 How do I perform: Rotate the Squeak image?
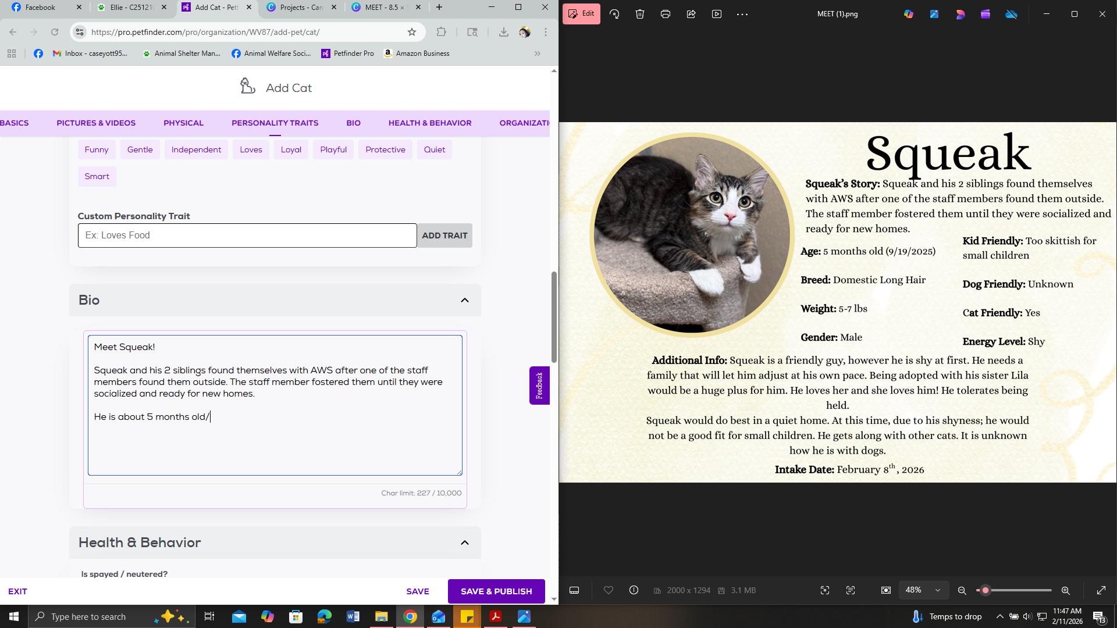pos(614,13)
